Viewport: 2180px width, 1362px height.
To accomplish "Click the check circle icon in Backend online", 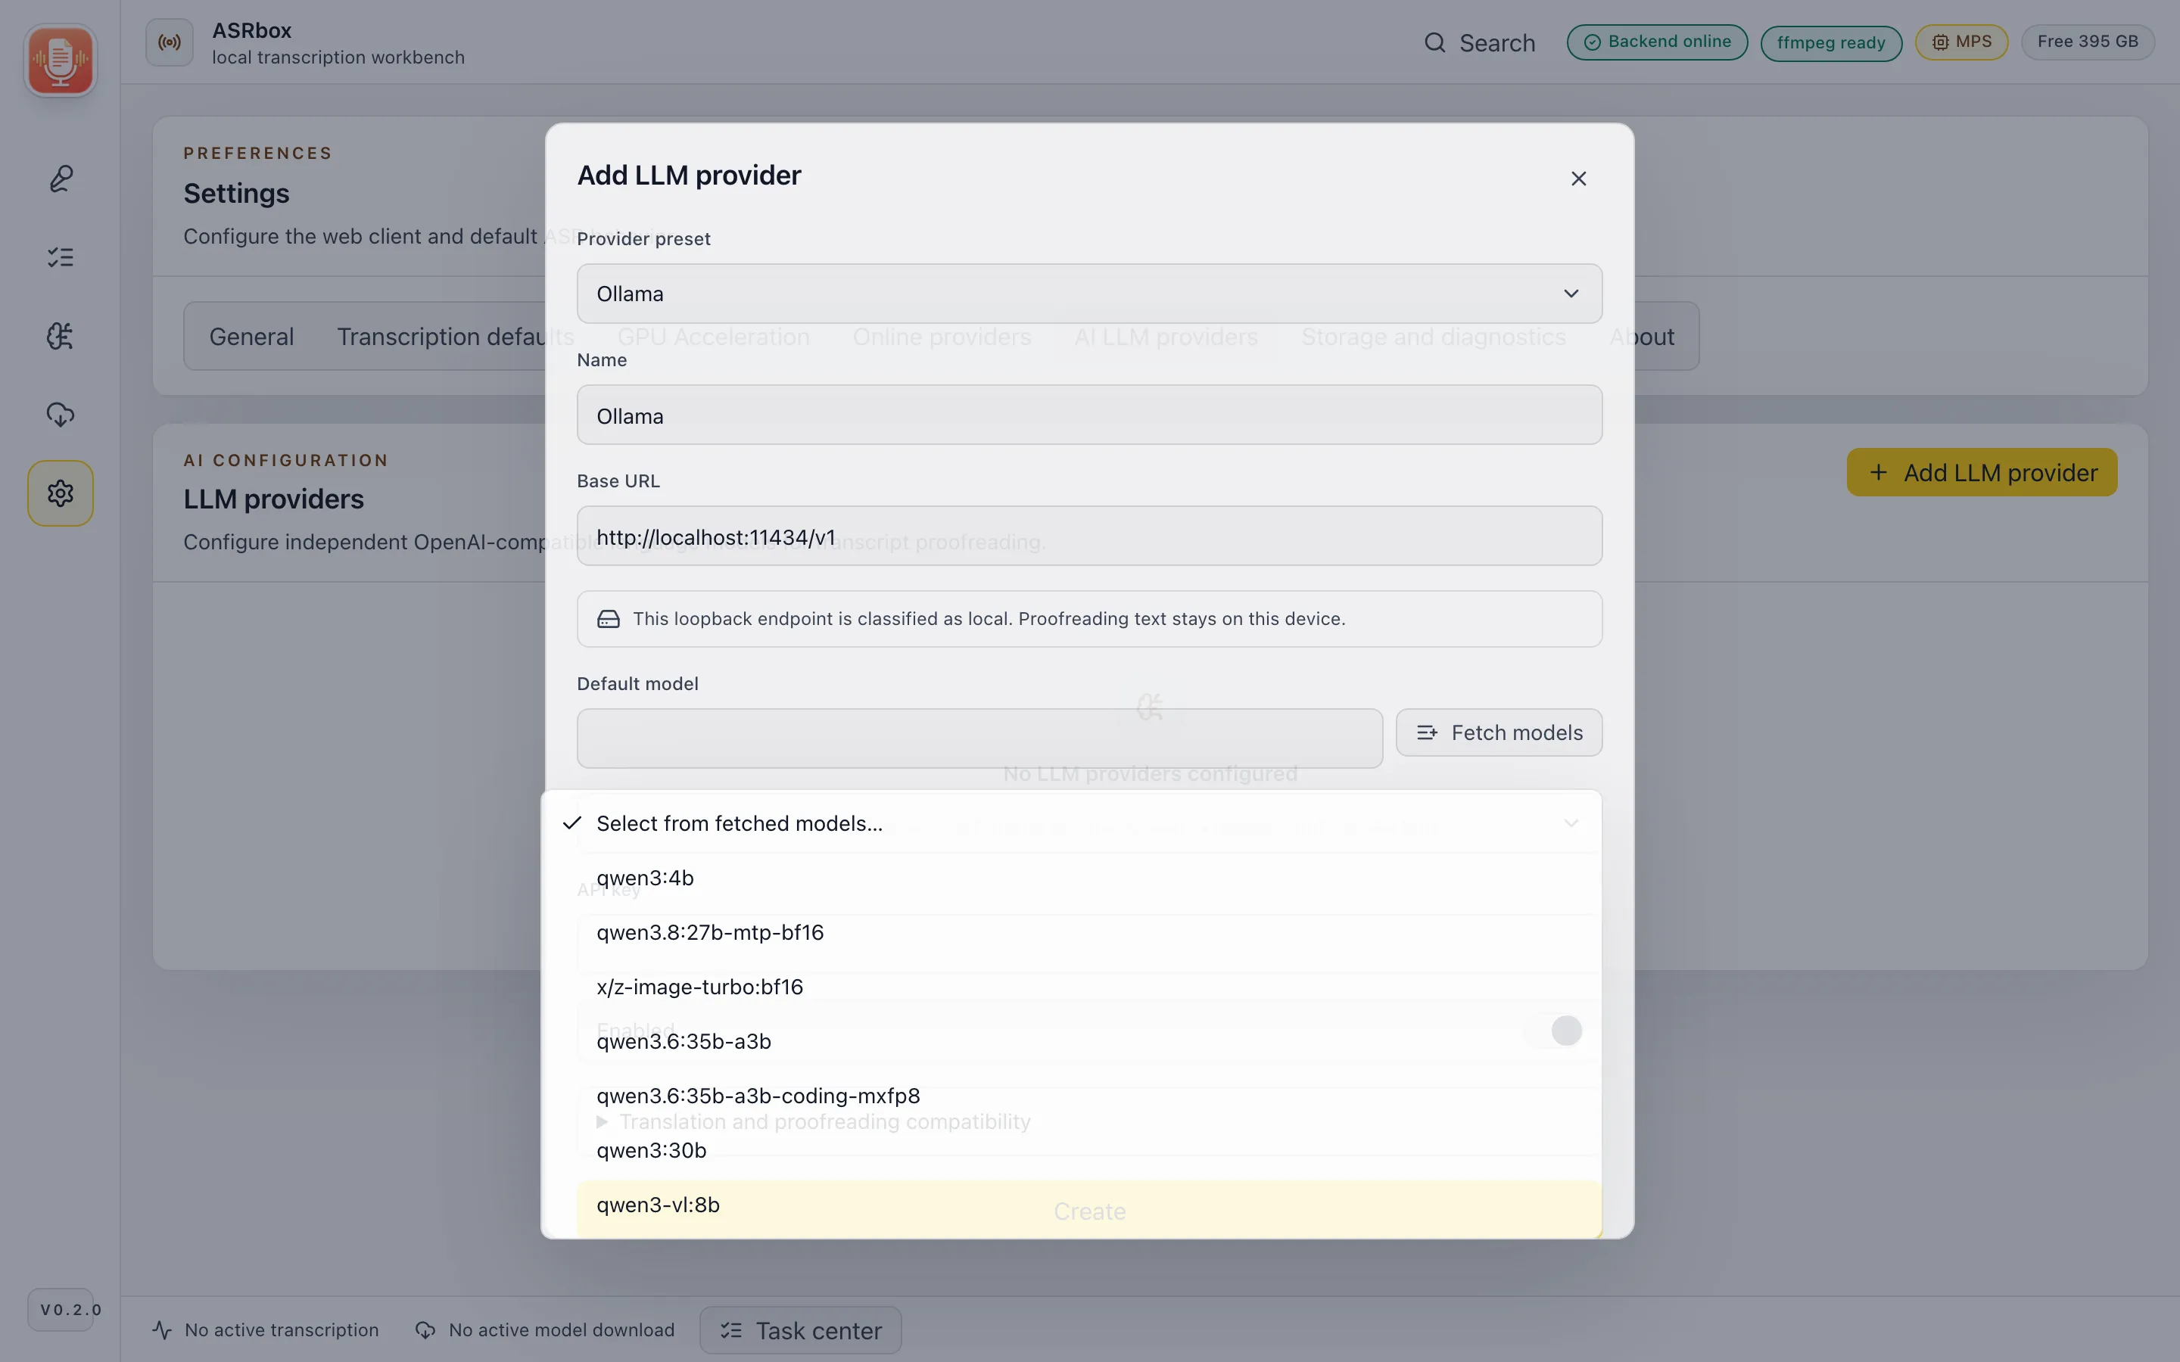I will [1593, 42].
